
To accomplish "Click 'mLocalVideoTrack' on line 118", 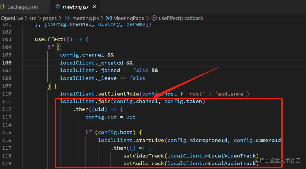I will (x=230, y=156).
